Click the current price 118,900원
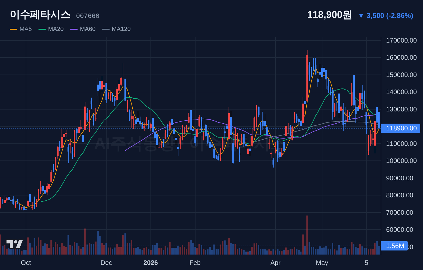The width and height of the screenshot is (423, 270). [x=329, y=15]
